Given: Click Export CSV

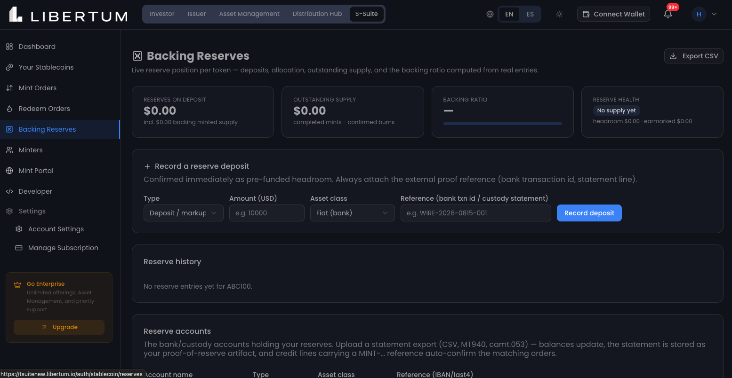Looking at the screenshot, I should tap(694, 56).
